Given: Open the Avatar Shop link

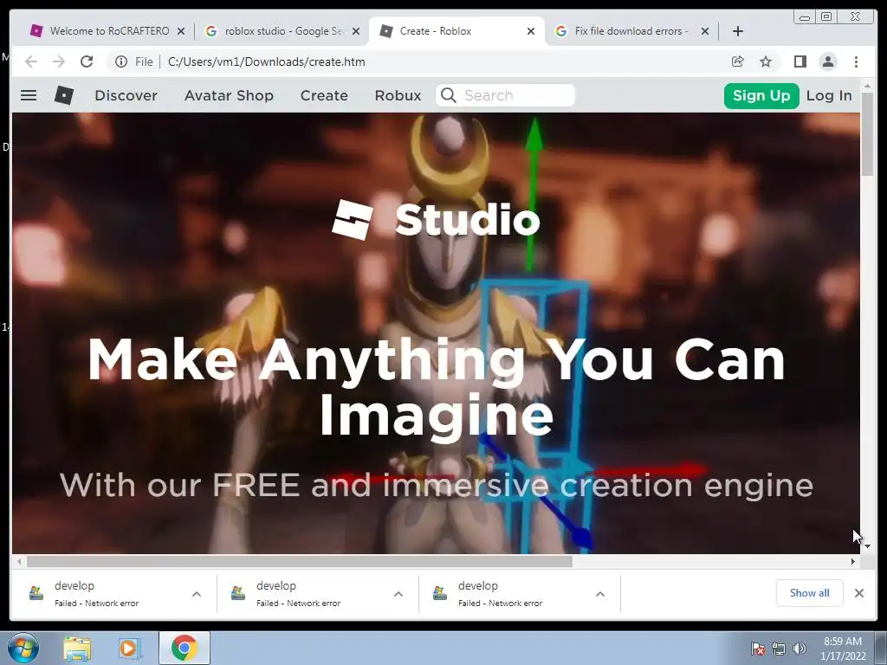Looking at the screenshot, I should tap(229, 95).
